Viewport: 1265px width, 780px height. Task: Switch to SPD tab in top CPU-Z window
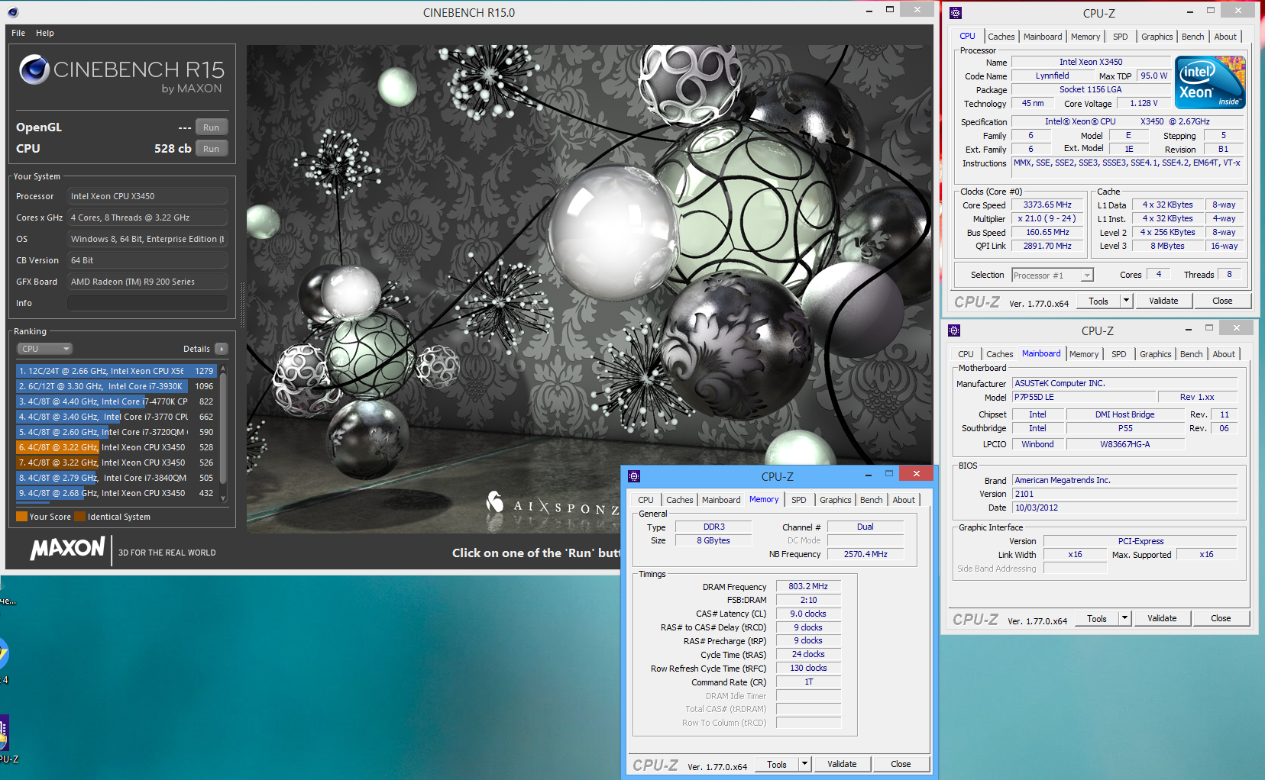click(x=1120, y=37)
